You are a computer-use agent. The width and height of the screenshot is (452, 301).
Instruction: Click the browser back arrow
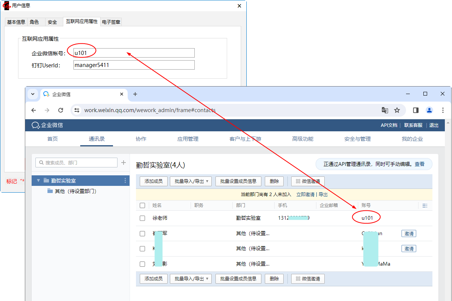(34, 110)
